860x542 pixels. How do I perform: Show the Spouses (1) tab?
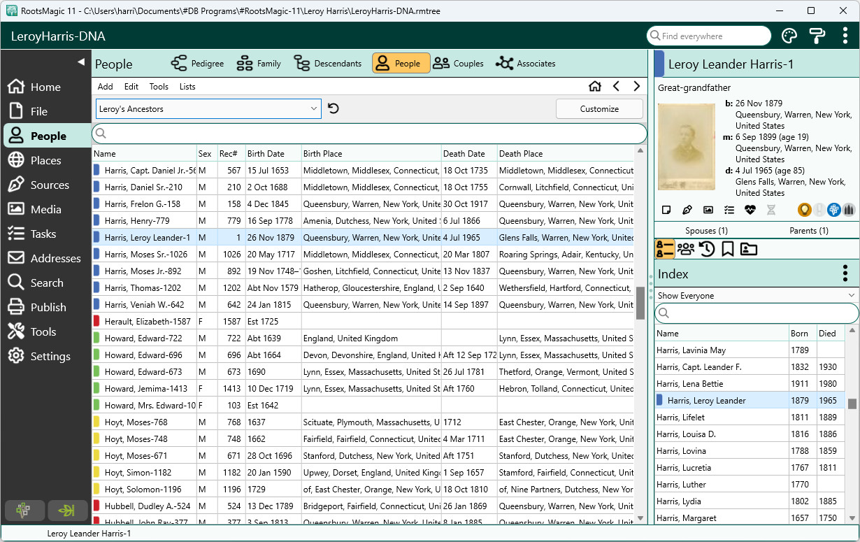coord(706,230)
